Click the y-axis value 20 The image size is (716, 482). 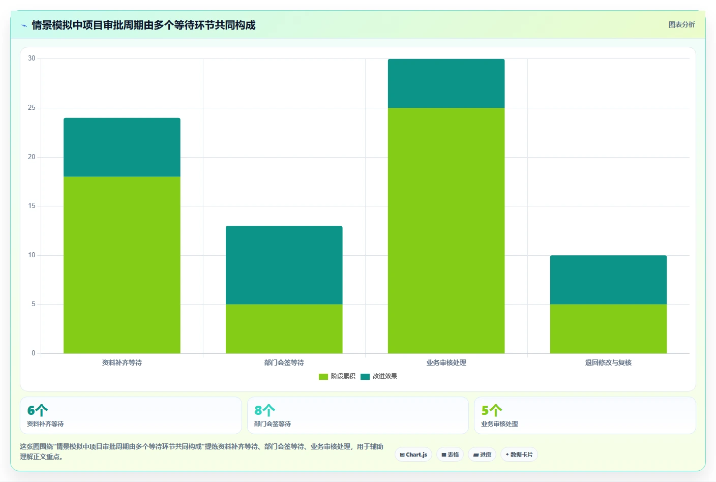click(32, 157)
